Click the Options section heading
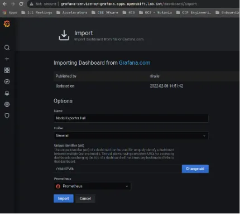Image resolution: width=240 pixels, height=214 pixels. (63, 101)
